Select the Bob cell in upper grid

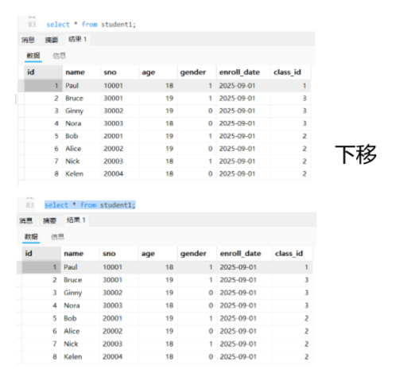coord(82,136)
